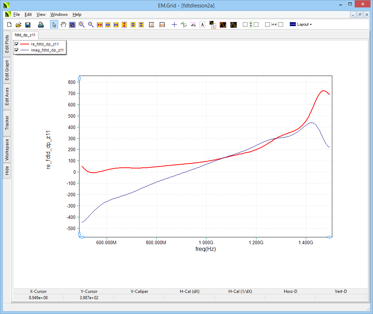This screenshot has height=314, width=373.
Task: Click the red re_fdtd_dp_z11 legend line swatch
Action: click(x=25, y=44)
